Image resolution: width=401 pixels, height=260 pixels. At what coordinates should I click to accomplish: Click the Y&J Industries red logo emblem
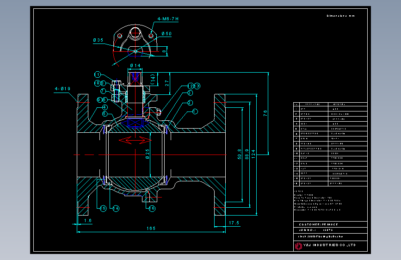298,246
